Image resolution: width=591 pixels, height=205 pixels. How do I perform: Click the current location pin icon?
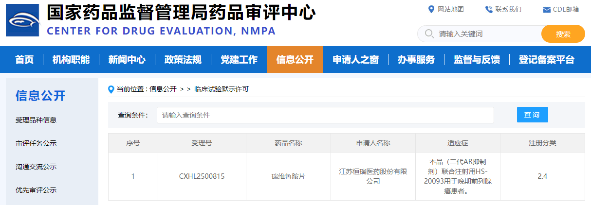[x=111, y=89]
